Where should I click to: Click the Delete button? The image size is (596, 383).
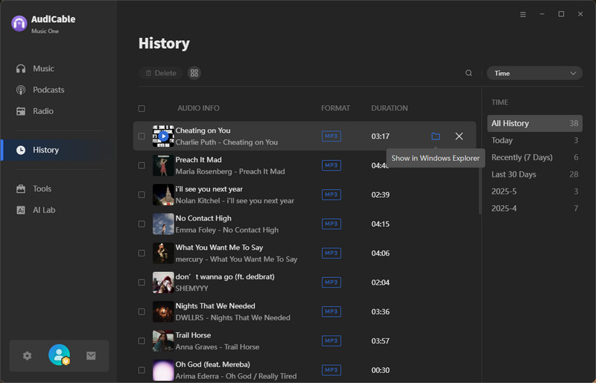161,73
